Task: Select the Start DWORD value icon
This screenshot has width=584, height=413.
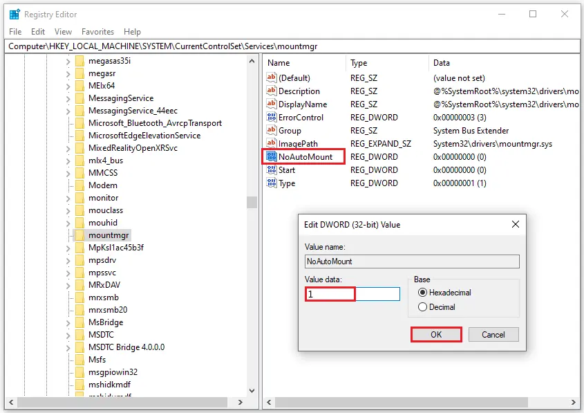Action: tap(272, 169)
